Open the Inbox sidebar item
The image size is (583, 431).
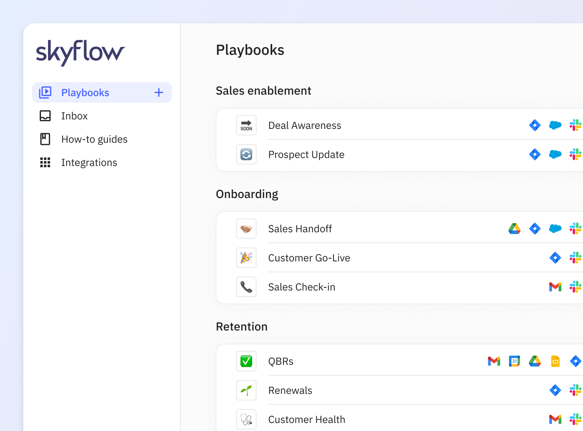click(74, 116)
